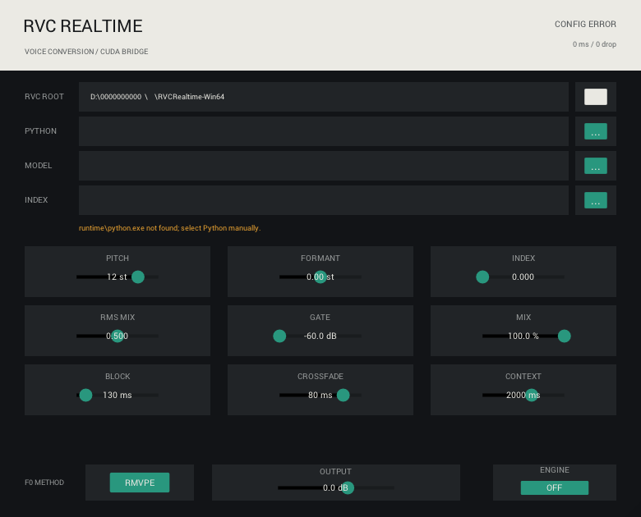Browse for an INDEX file
The image size is (641, 517).
pos(596,200)
